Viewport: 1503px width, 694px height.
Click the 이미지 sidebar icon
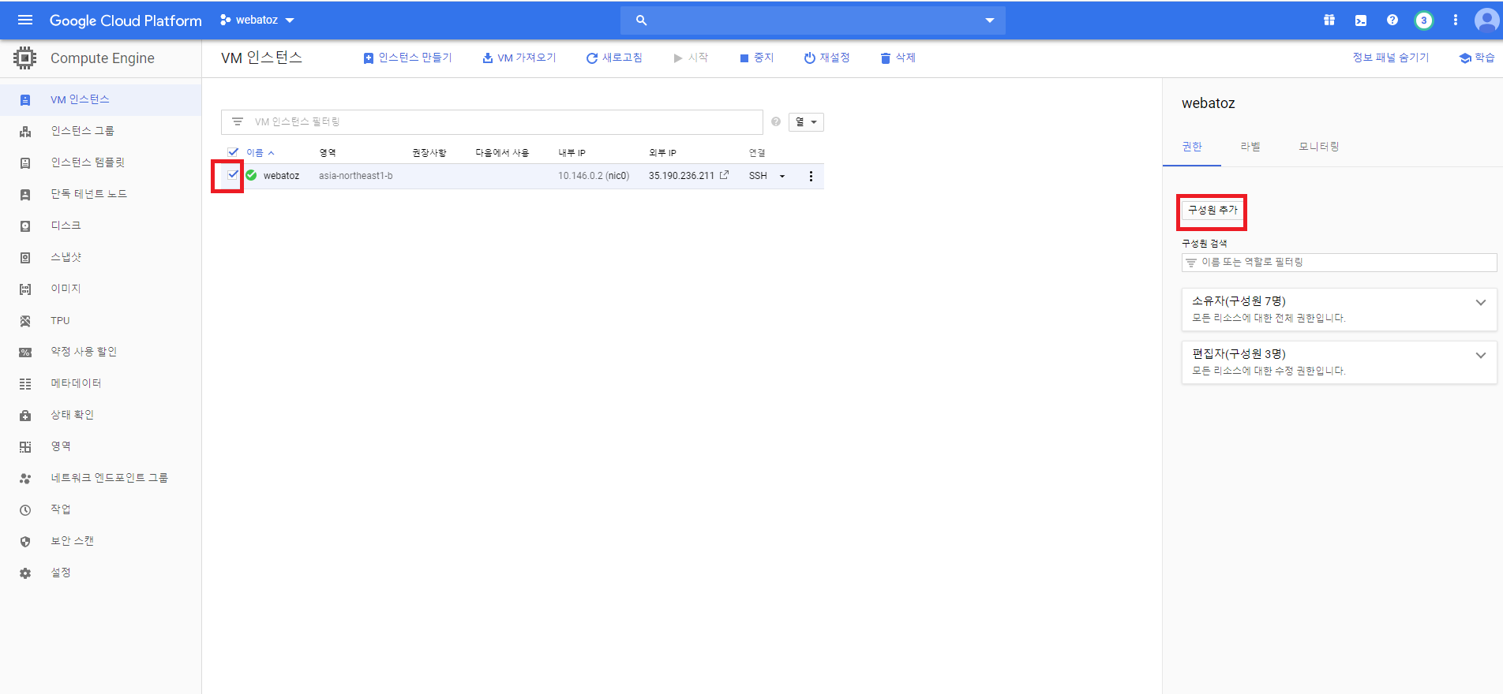tap(25, 289)
